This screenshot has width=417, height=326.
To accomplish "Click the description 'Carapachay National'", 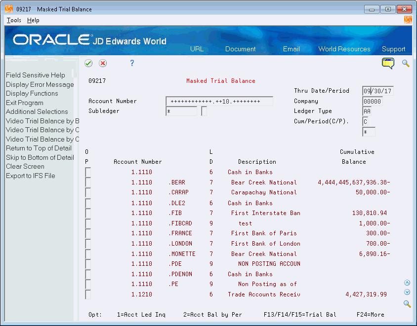I will [264, 192].
